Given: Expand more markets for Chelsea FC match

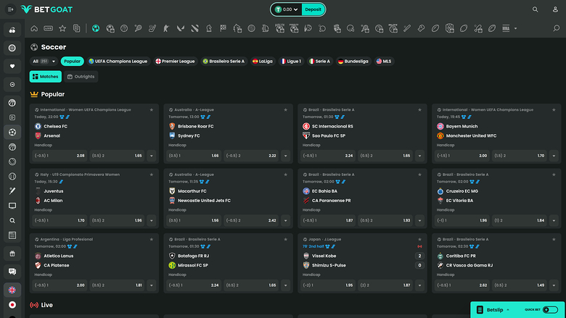Looking at the screenshot, I should point(152,156).
